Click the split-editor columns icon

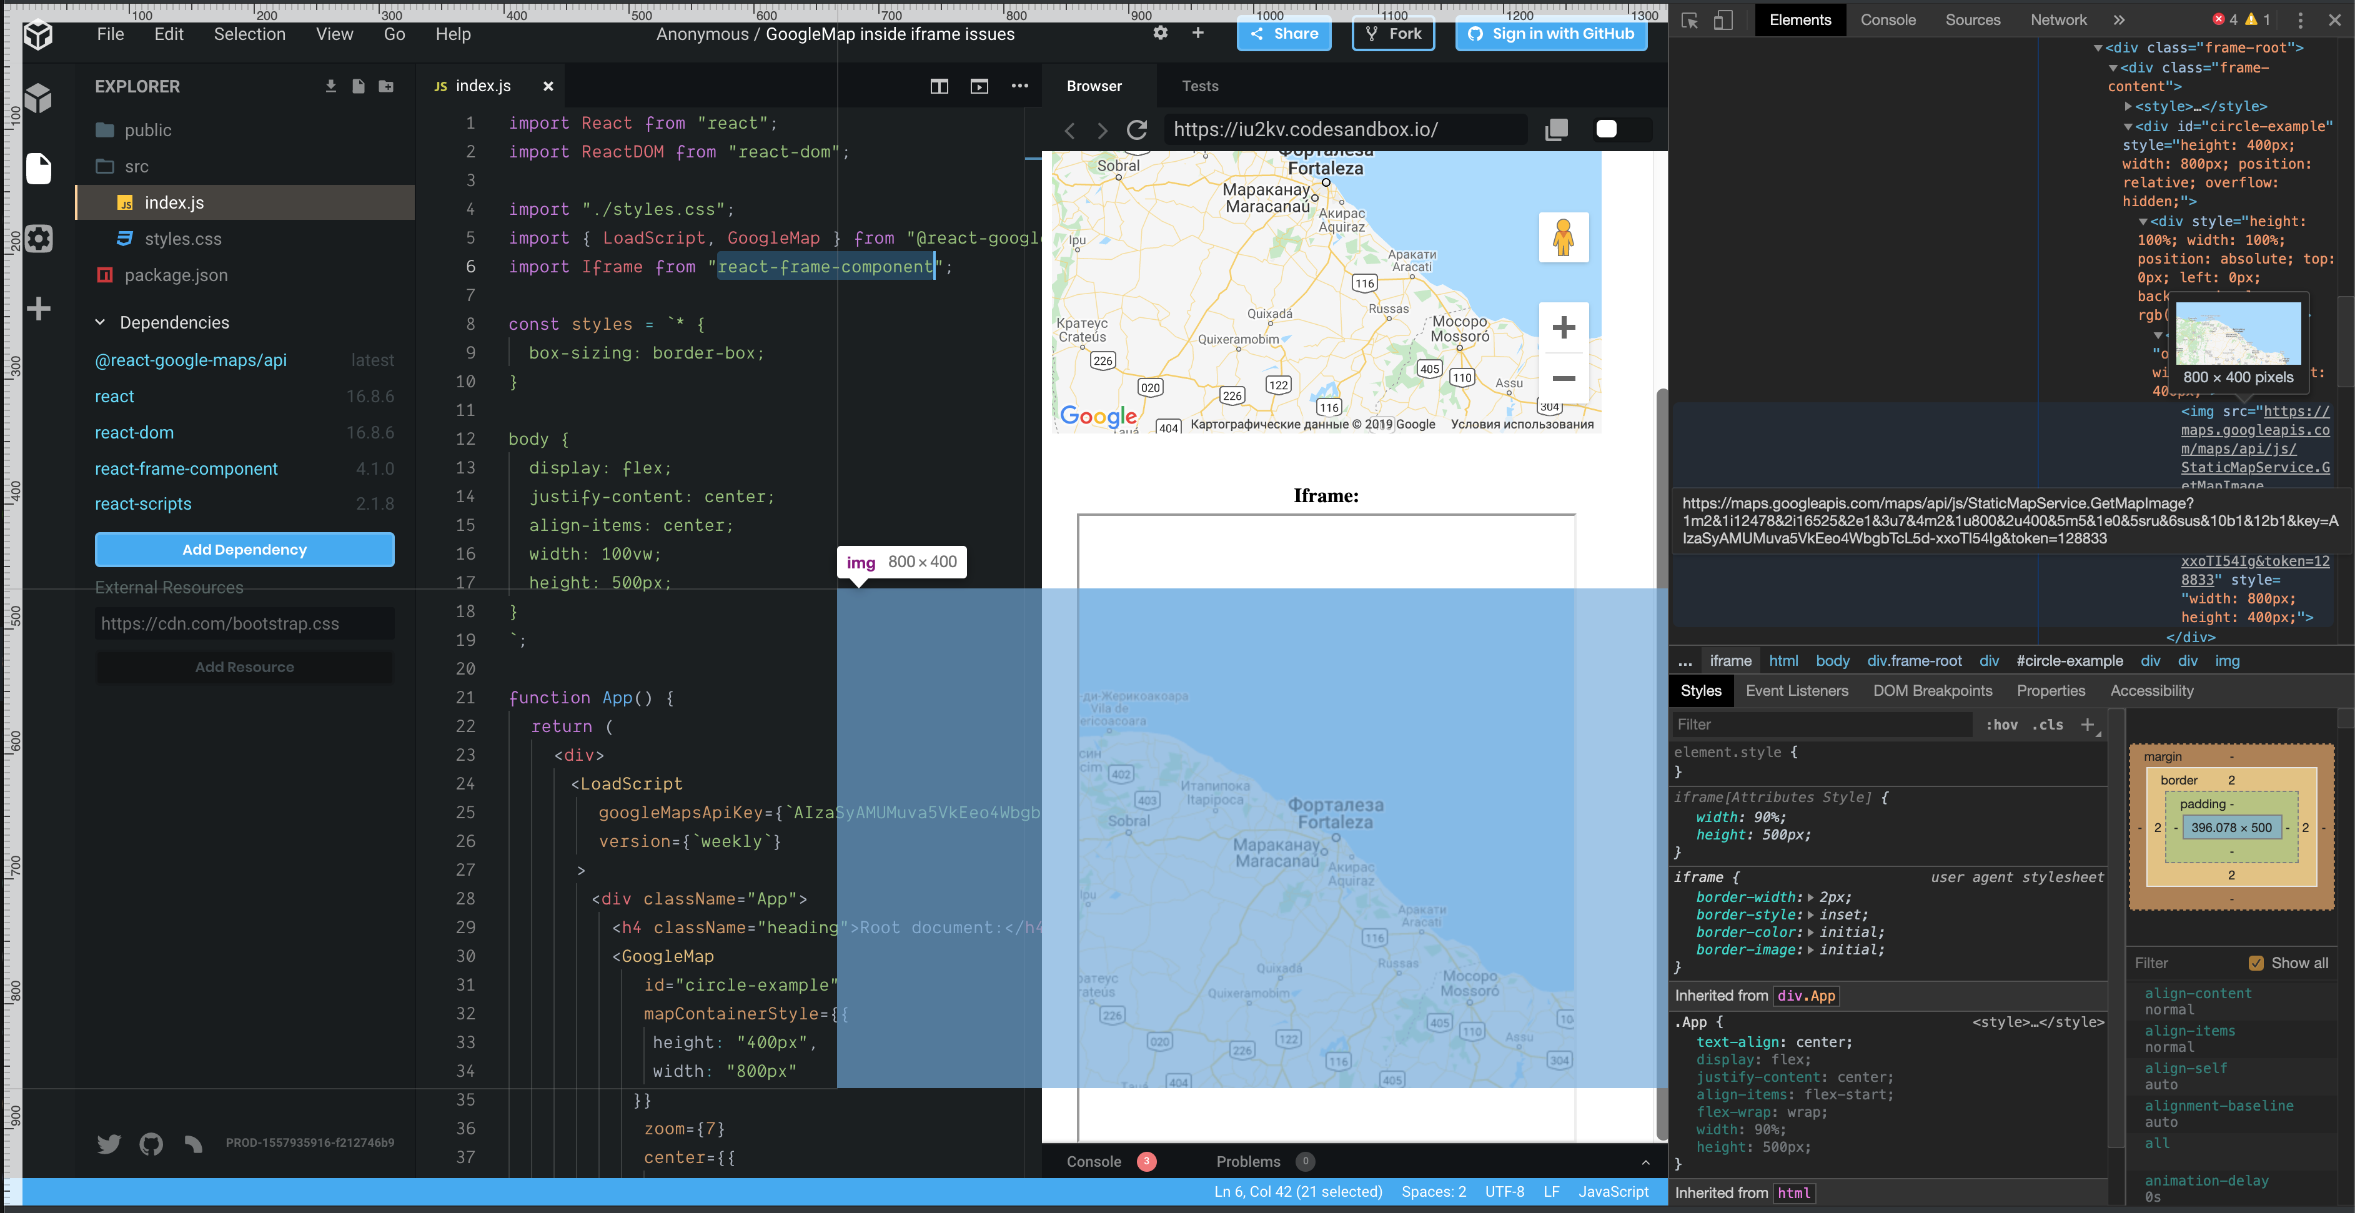939,85
